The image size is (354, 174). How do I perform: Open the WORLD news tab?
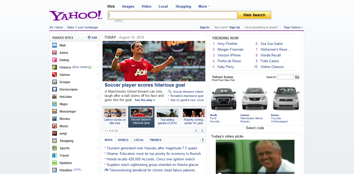click(123, 140)
